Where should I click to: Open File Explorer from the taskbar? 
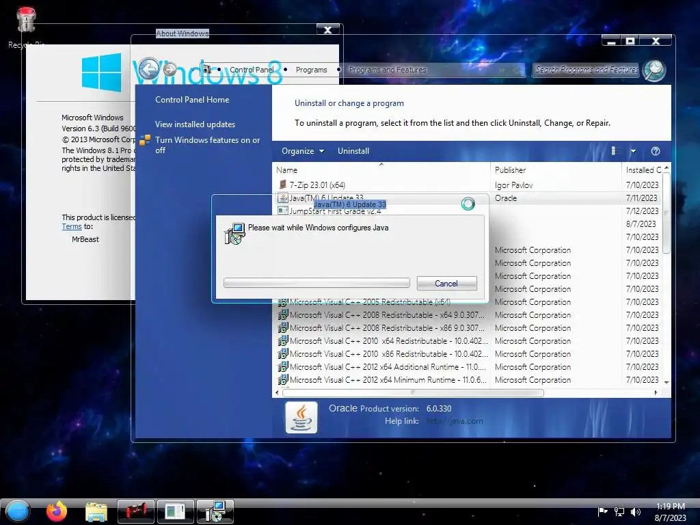pyautogui.click(x=96, y=512)
